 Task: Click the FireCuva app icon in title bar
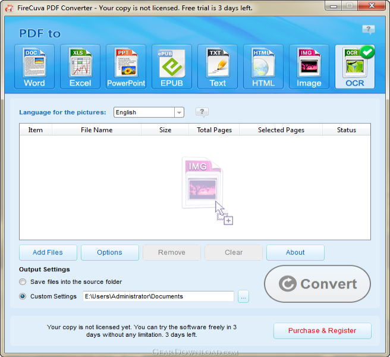tap(9, 8)
